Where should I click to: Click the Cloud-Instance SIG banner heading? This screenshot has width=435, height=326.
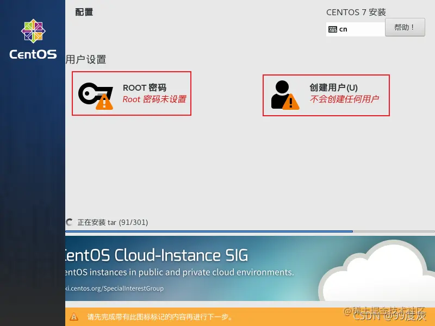coord(157,255)
